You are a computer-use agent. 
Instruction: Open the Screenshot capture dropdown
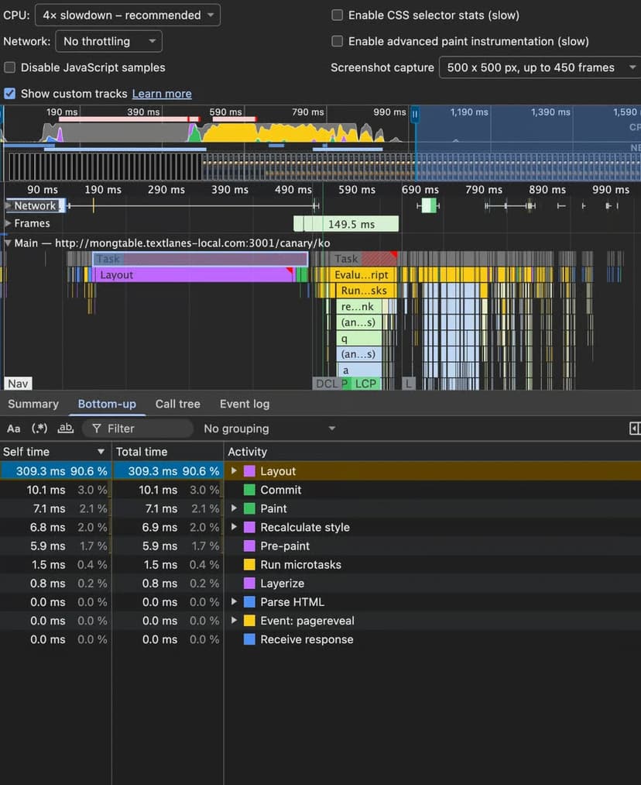click(x=540, y=67)
